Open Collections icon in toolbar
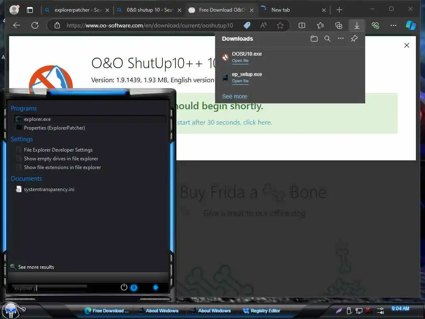The height and width of the screenshot is (319, 425). (x=339, y=25)
